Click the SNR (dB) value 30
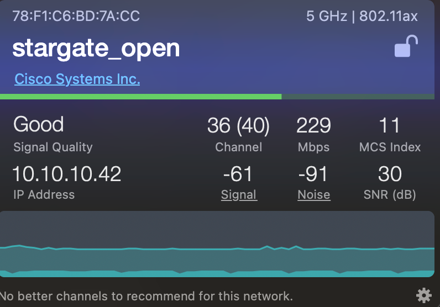Image resolution: width=440 pixels, height=307 pixels. click(390, 174)
